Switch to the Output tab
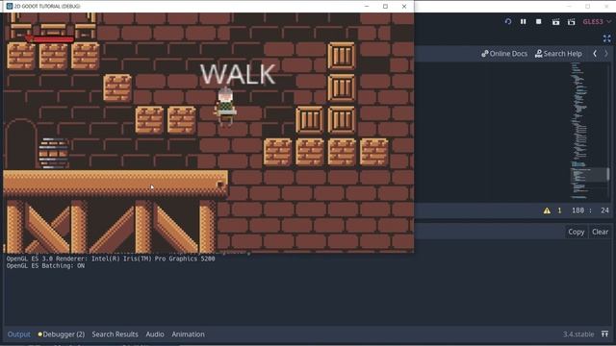The height and width of the screenshot is (346, 616). point(19,334)
